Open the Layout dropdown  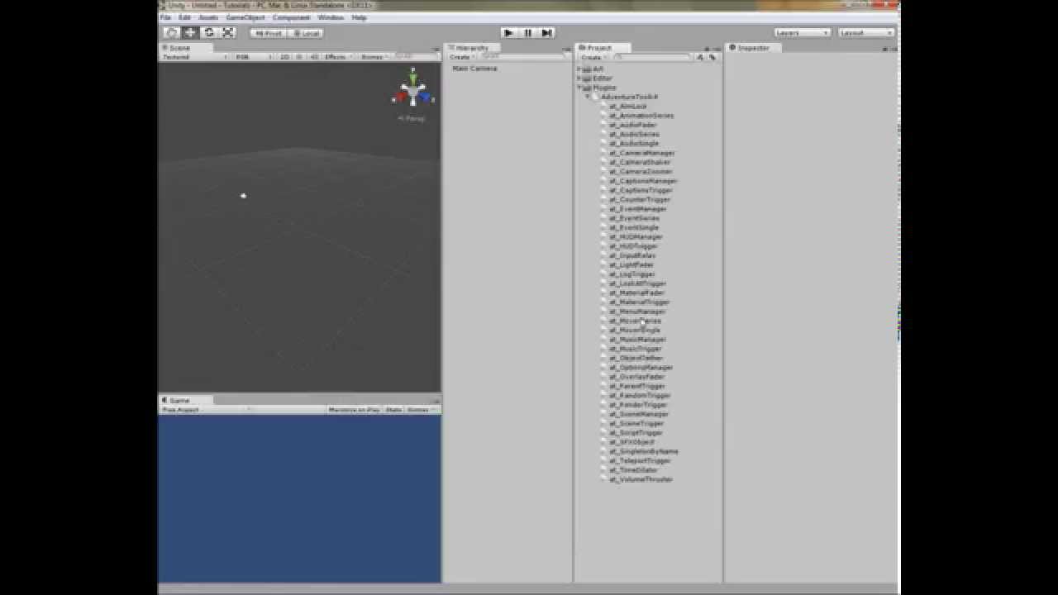coord(866,33)
